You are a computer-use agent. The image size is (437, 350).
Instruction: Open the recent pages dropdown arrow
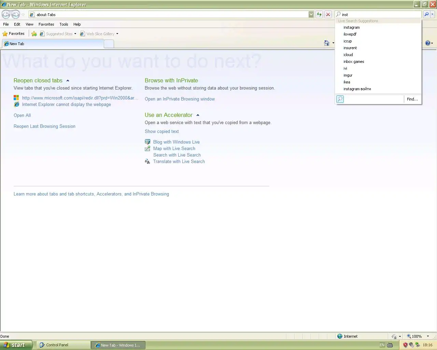[23, 15]
